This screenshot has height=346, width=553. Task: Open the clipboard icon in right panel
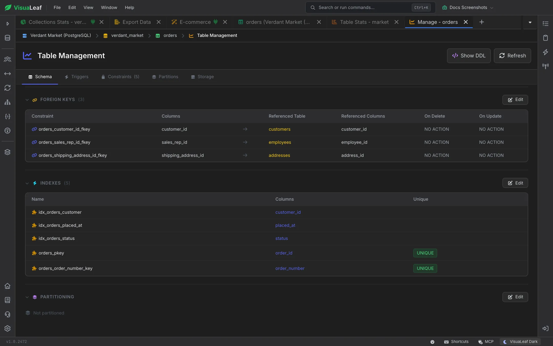point(546,38)
